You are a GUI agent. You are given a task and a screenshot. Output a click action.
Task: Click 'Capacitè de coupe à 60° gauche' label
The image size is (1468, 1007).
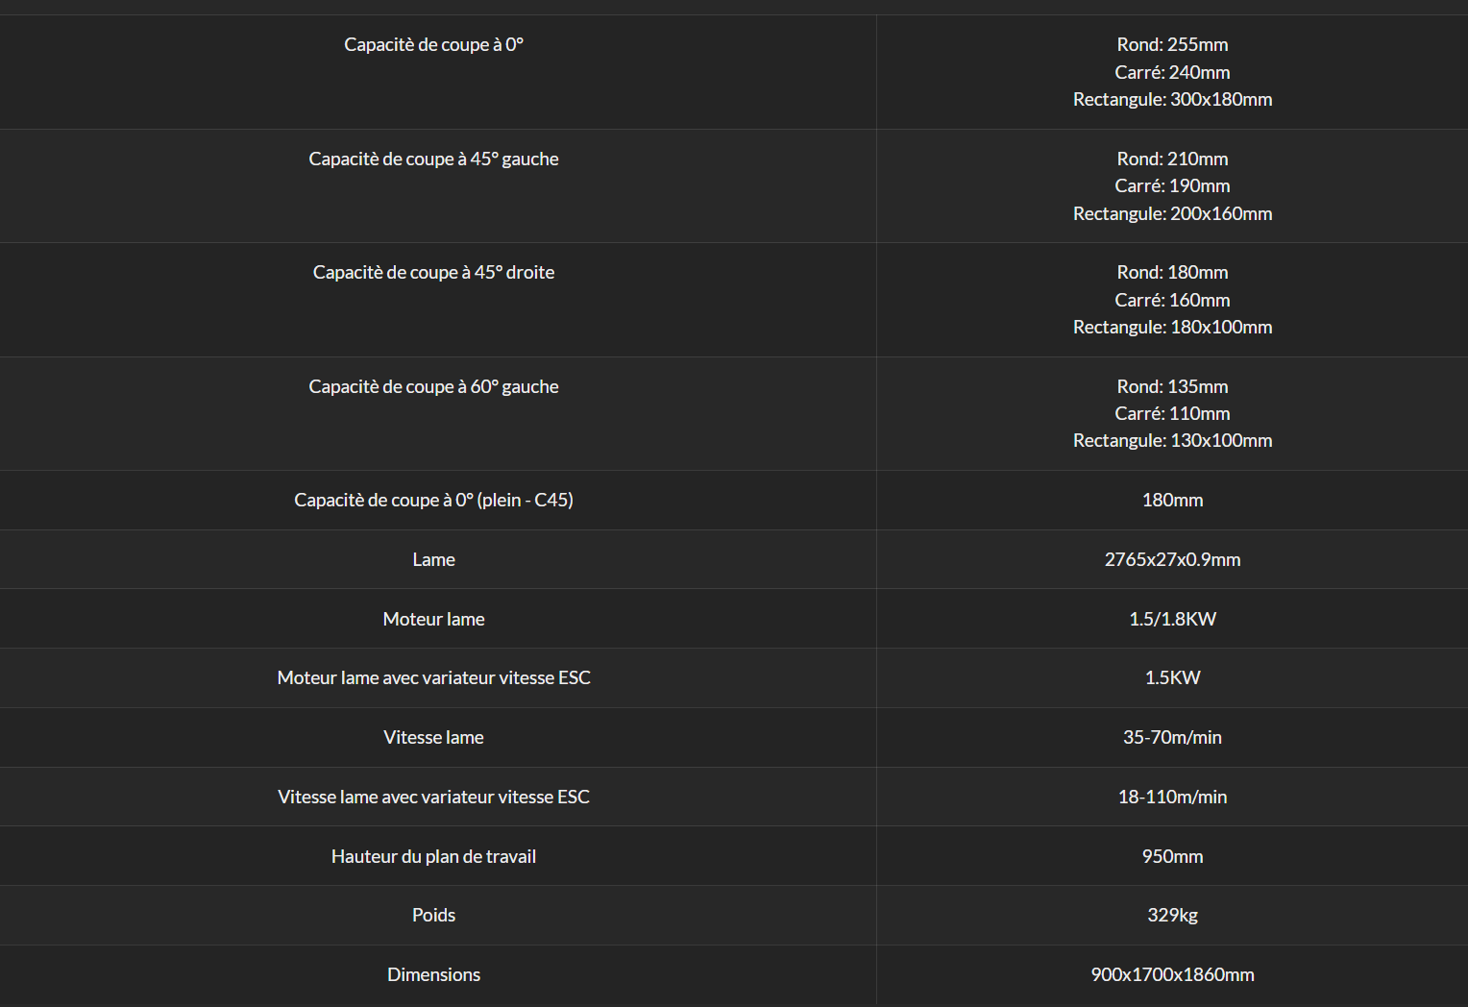(433, 386)
